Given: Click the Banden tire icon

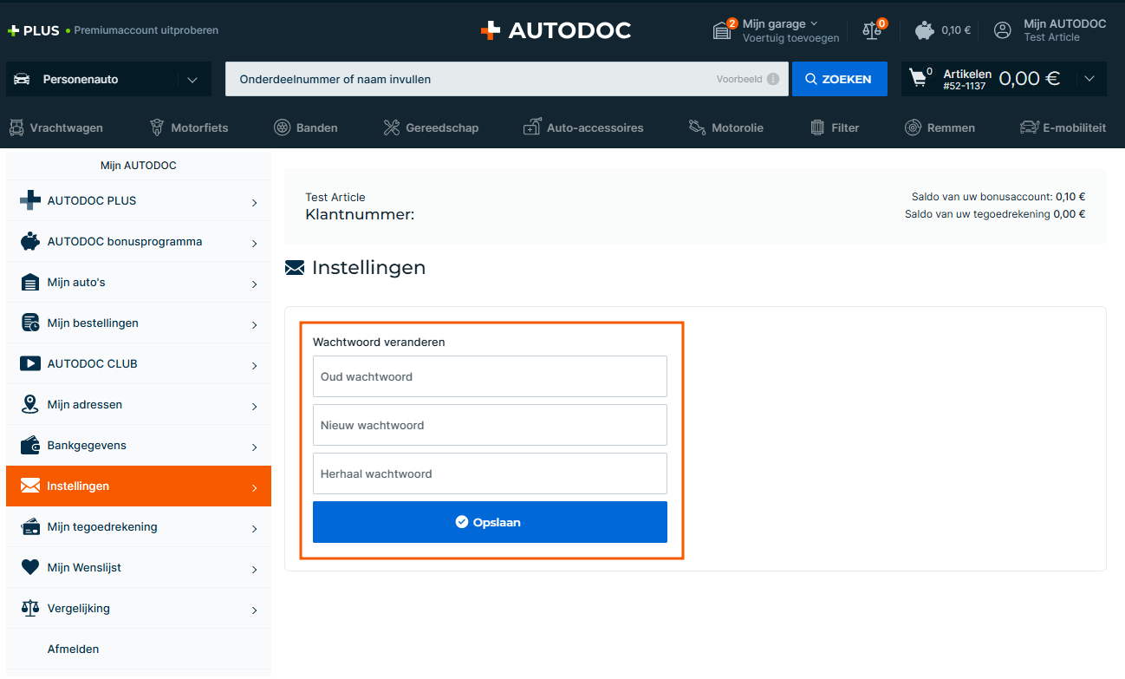Looking at the screenshot, I should [282, 127].
